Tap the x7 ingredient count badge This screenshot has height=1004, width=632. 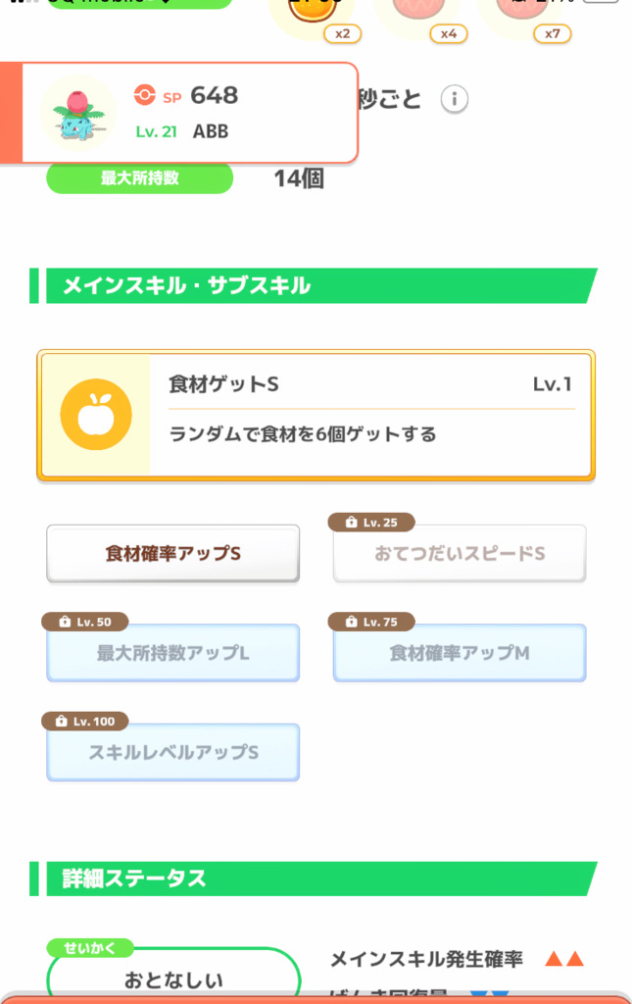pos(552,34)
